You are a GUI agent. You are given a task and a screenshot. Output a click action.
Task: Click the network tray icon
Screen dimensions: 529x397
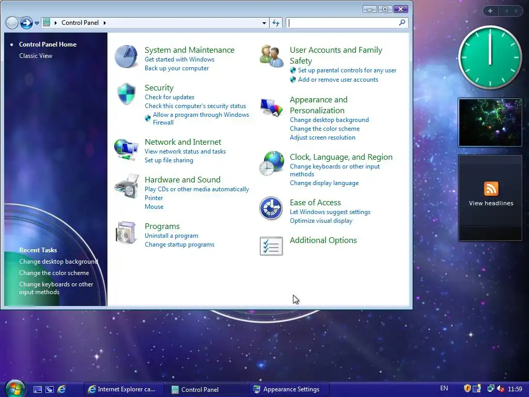(491, 389)
